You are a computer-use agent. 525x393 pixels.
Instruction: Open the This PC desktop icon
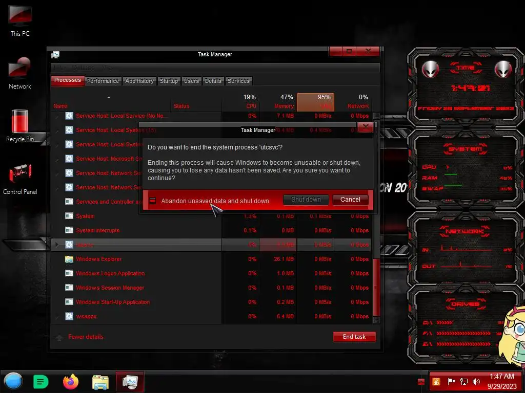(x=20, y=20)
